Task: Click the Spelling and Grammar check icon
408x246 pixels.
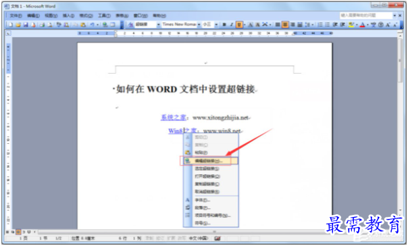Action: click(x=59, y=25)
